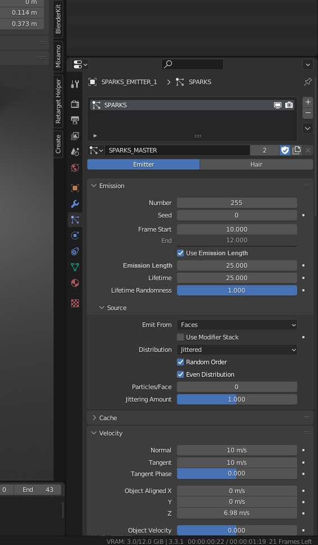Open the Texture properties checker tab
Screen dimensions: 318x545
(x=75, y=303)
